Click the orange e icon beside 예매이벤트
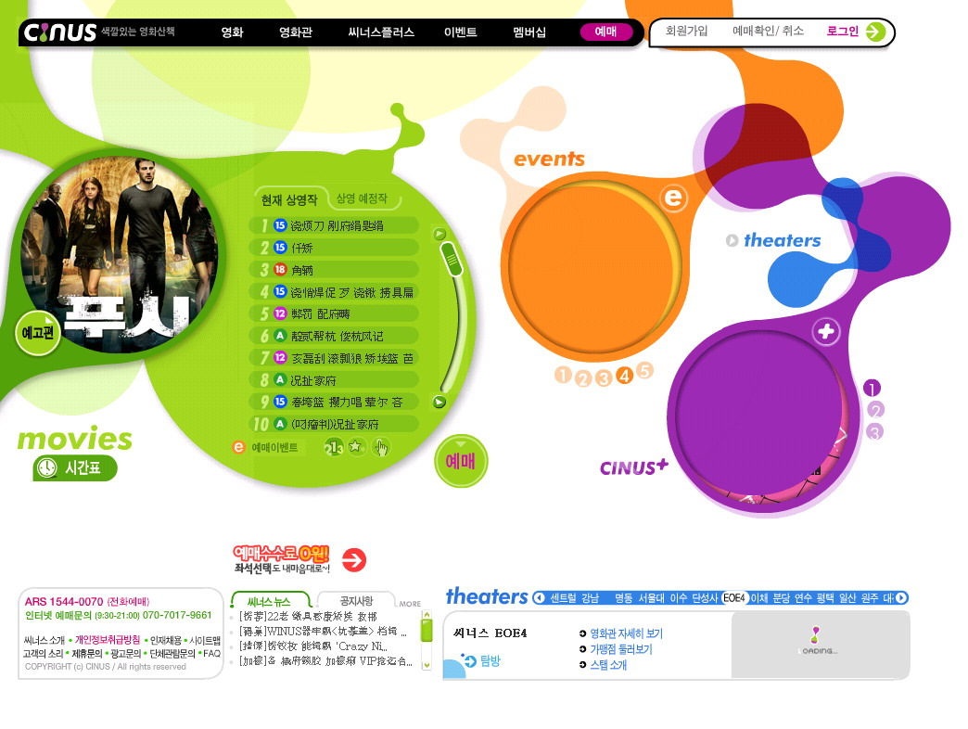The width and height of the screenshot is (968, 729). pyautogui.click(x=238, y=447)
